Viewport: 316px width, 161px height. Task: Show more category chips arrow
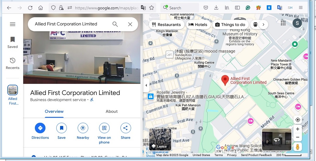tap(263, 25)
